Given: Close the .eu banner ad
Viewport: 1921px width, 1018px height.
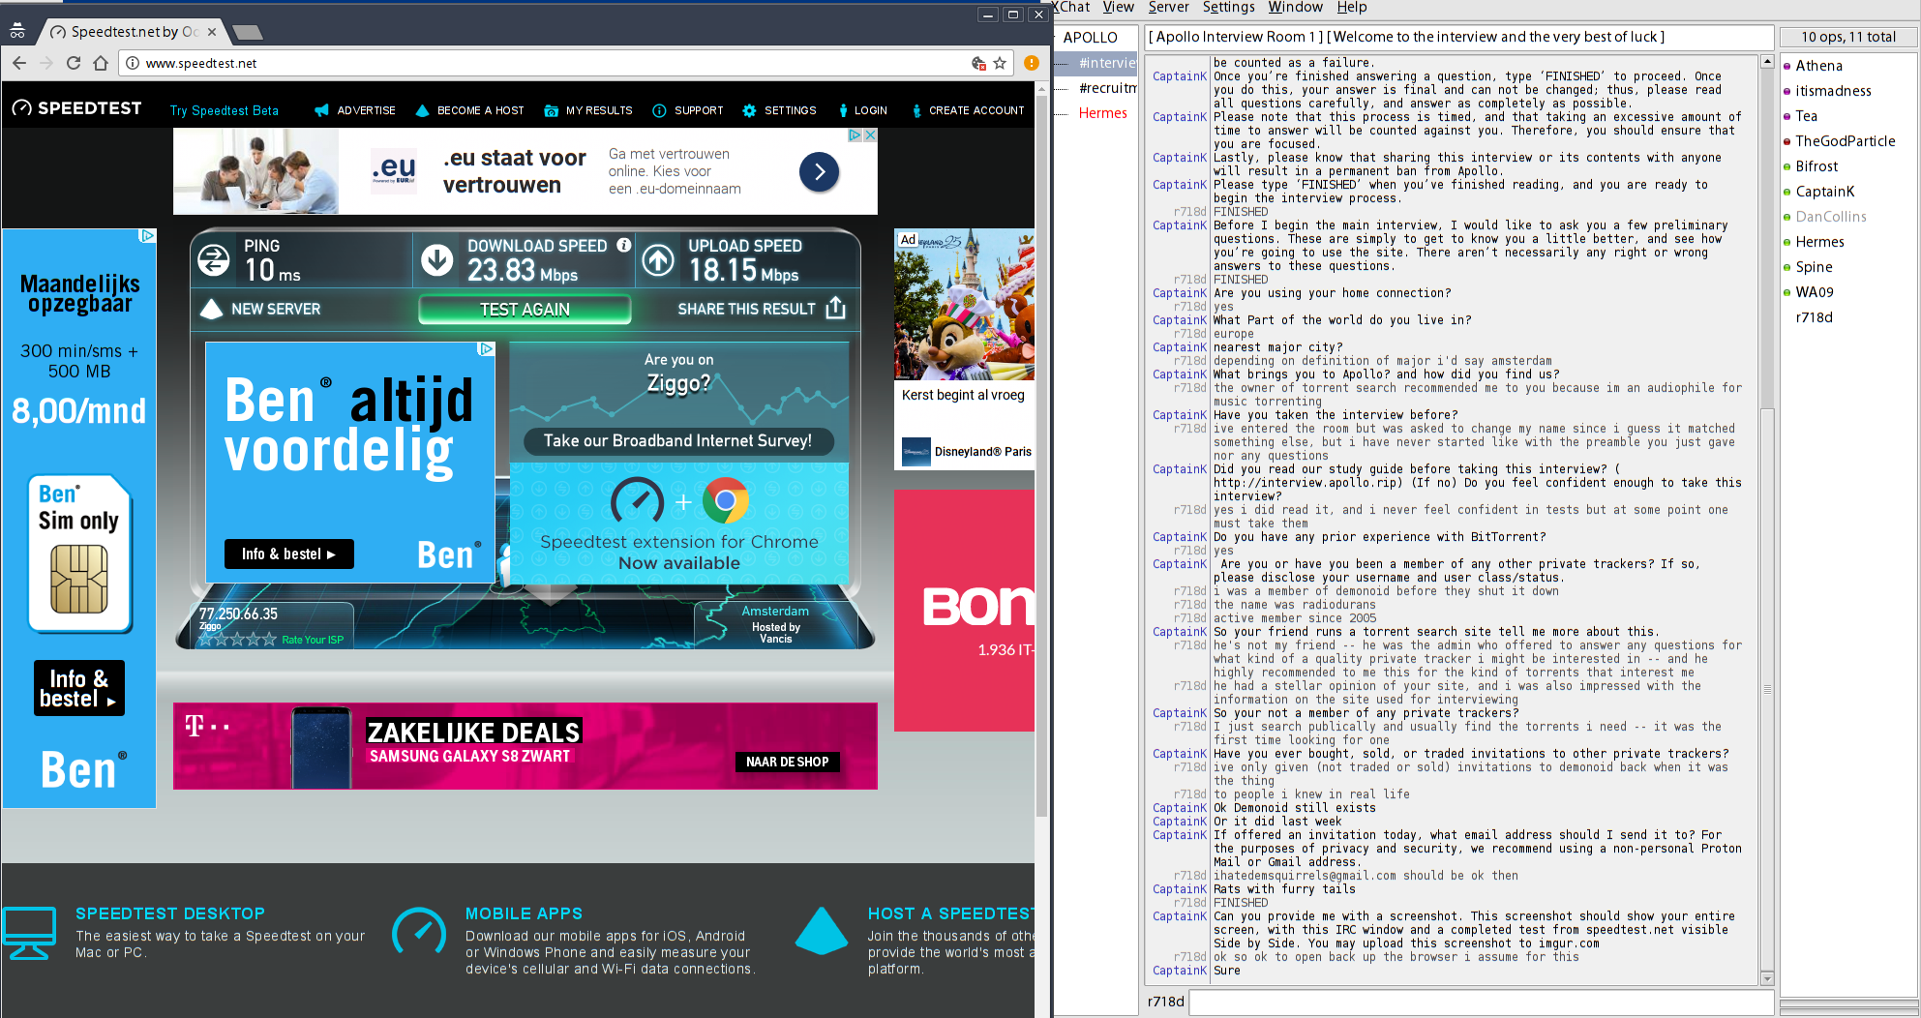Looking at the screenshot, I should tap(870, 135).
